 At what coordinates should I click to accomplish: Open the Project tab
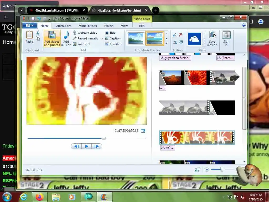tap(109, 26)
